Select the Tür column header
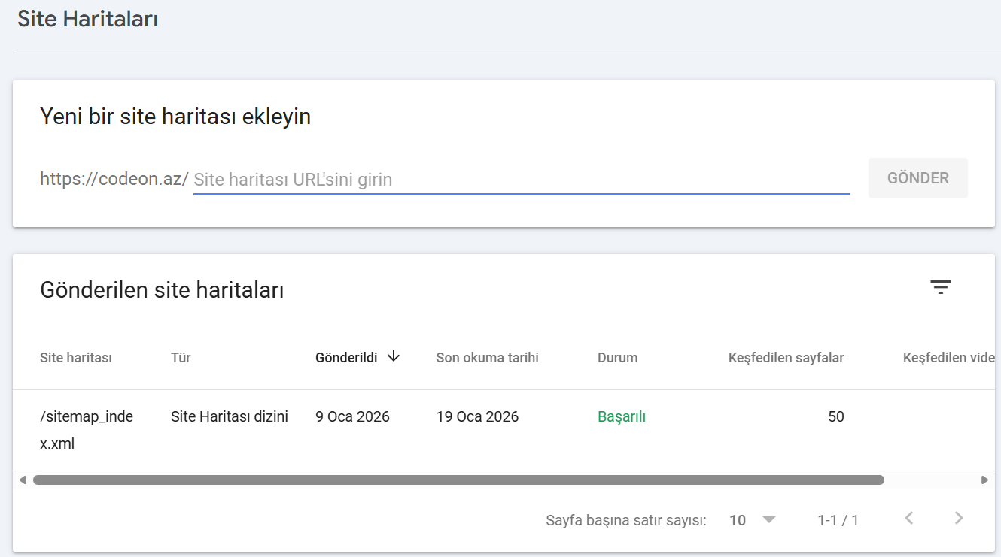Viewport: 1001px width, 557px height. [181, 357]
